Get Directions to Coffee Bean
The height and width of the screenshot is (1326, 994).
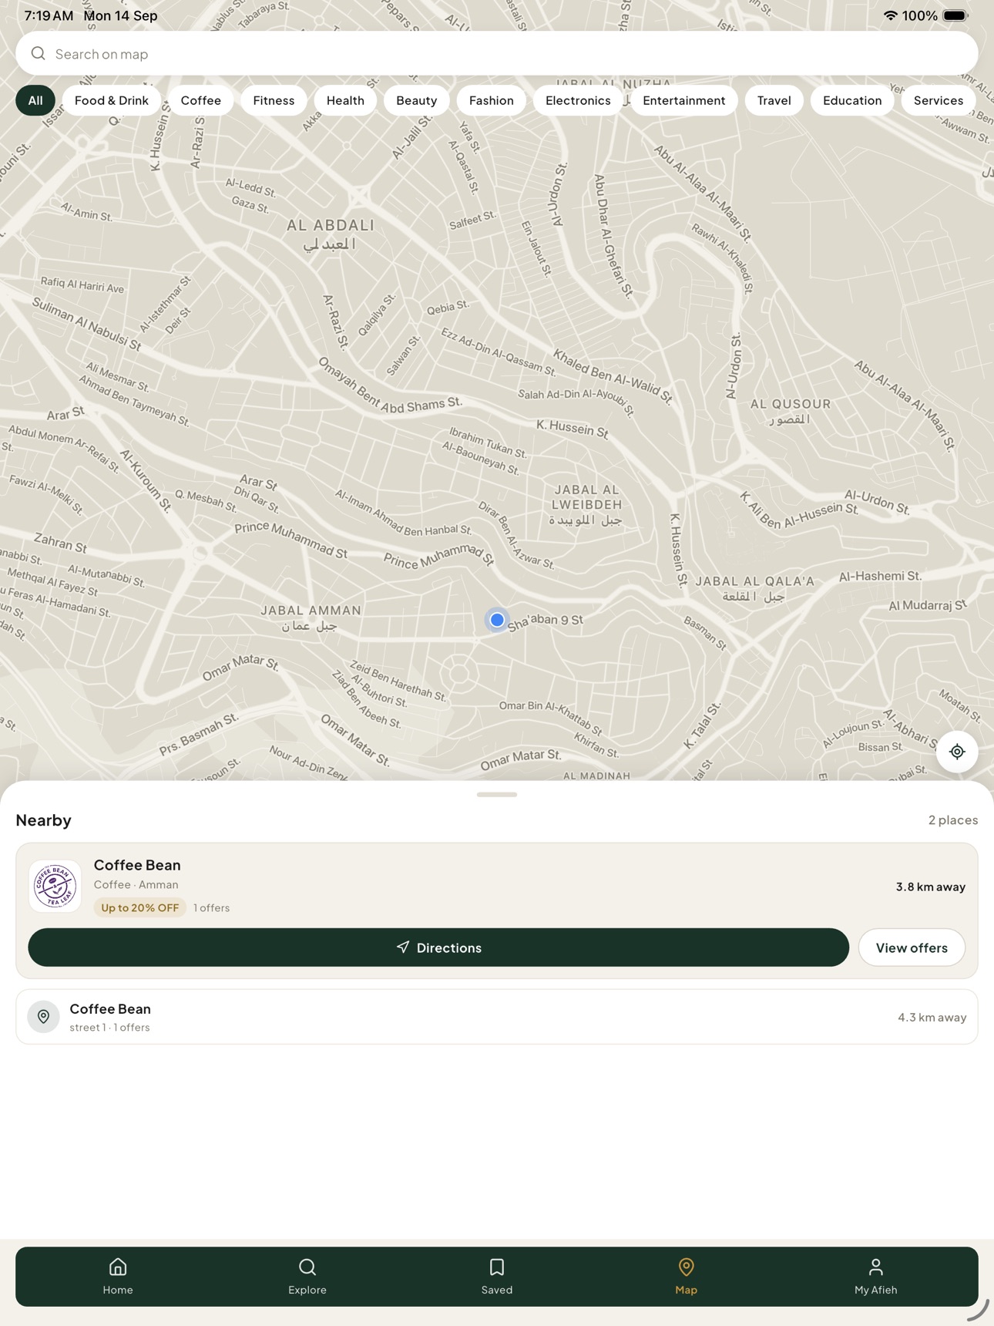438,947
